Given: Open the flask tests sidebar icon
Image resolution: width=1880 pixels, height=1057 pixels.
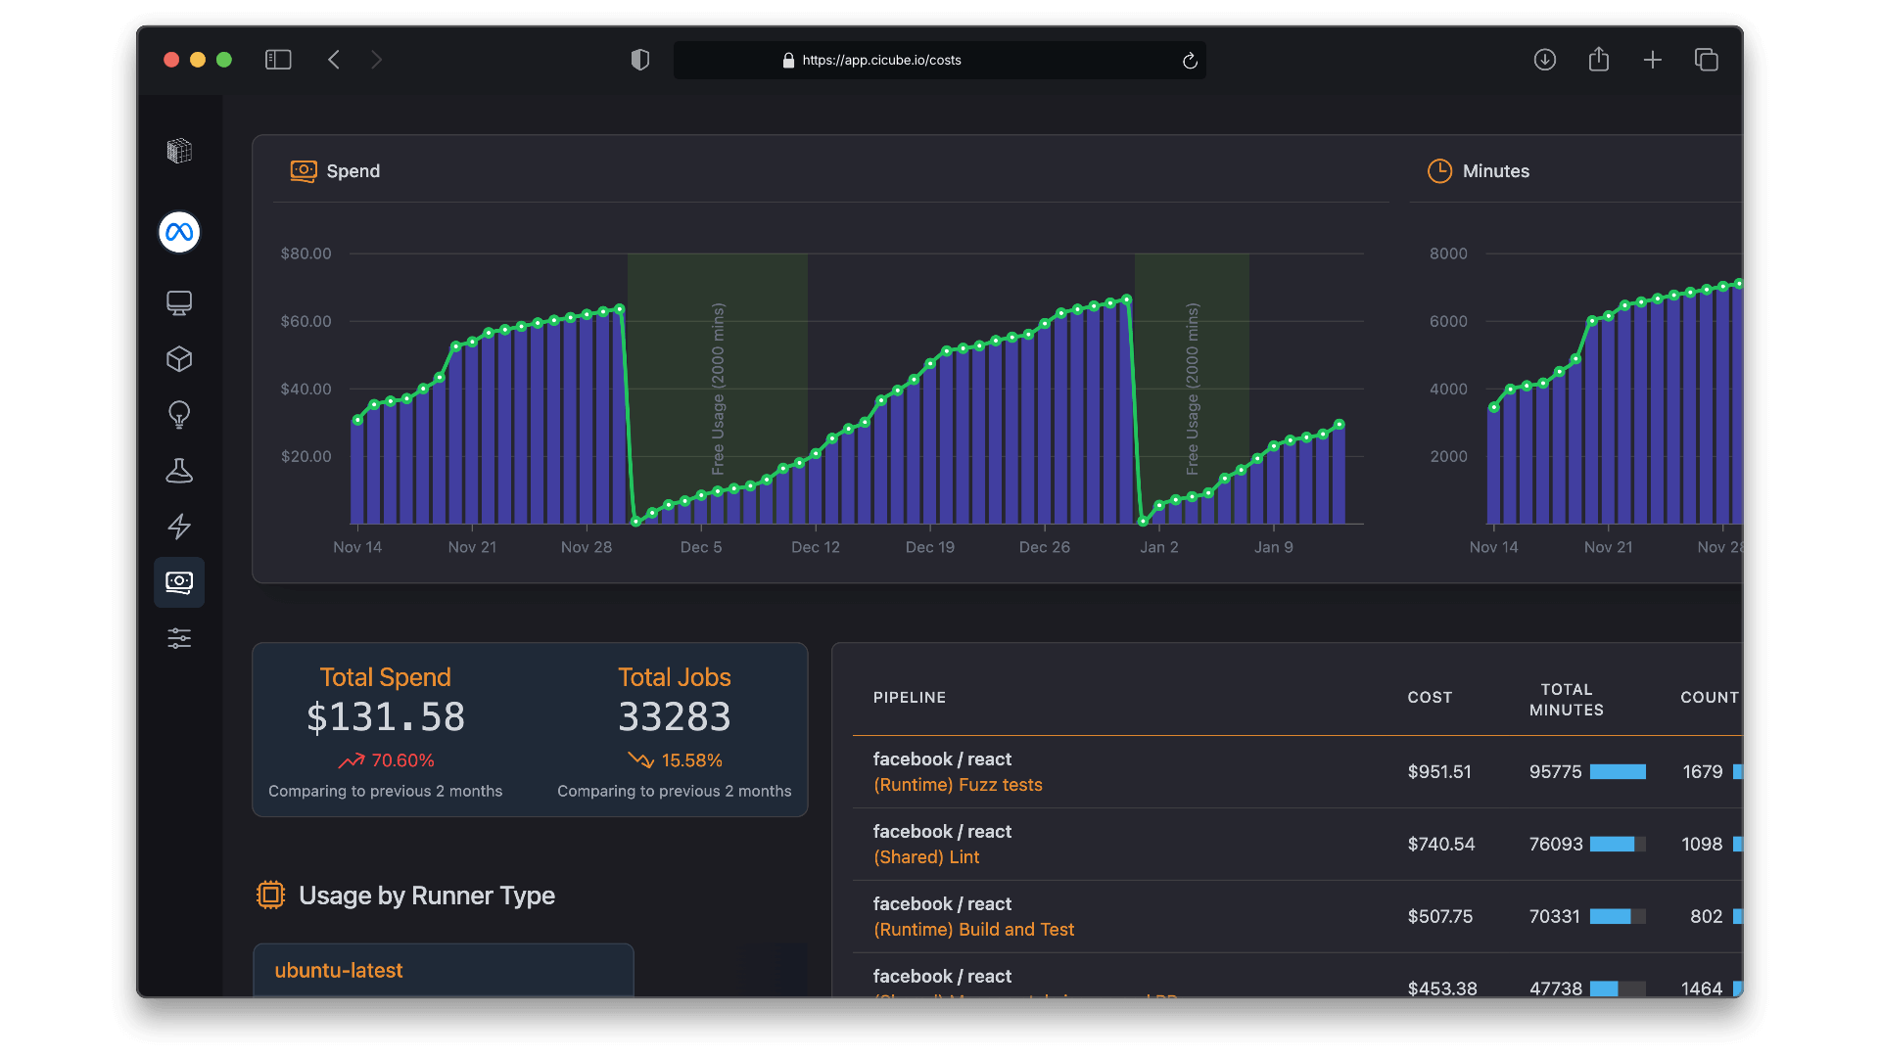Looking at the screenshot, I should point(179,471).
